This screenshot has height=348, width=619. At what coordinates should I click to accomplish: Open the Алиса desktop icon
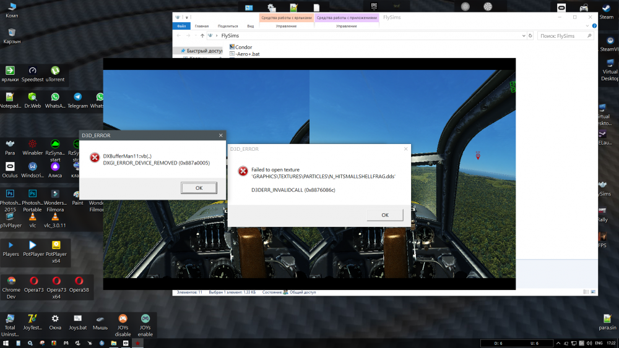[55, 170]
